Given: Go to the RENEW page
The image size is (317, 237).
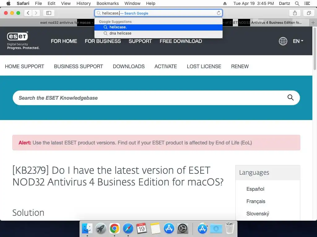Looking at the screenshot, I should point(240,66).
